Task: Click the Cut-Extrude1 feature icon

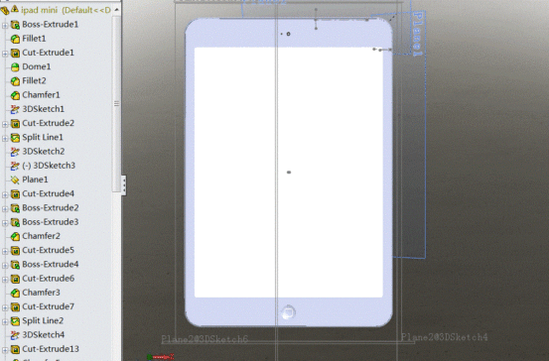Action: pyautogui.click(x=15, y=54)
